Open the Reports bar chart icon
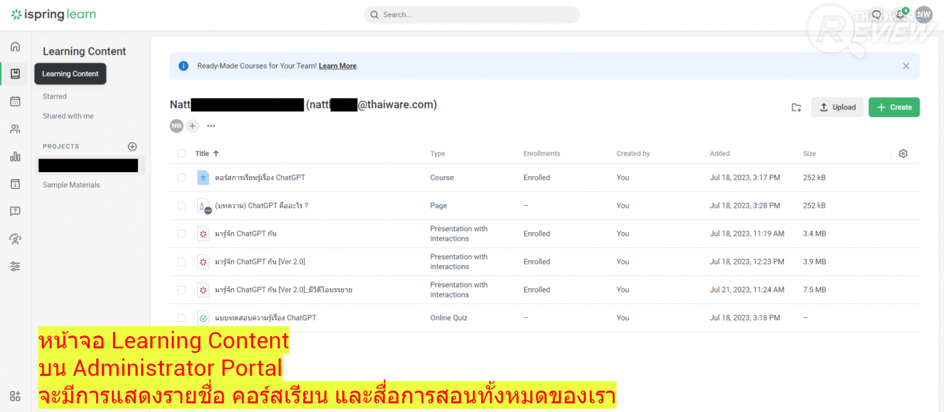 (15, 156)
